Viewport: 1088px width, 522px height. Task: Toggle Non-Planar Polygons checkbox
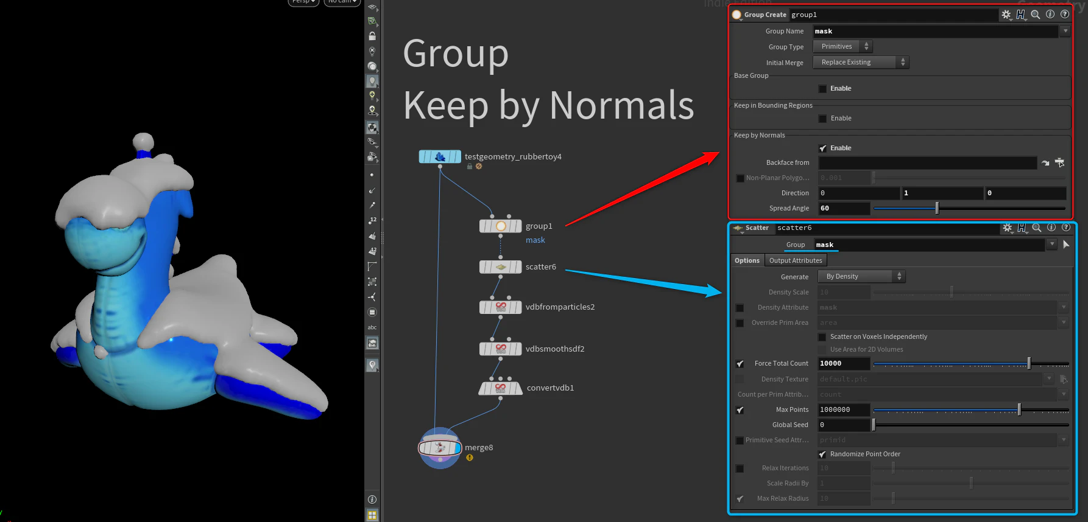point(740,178)
